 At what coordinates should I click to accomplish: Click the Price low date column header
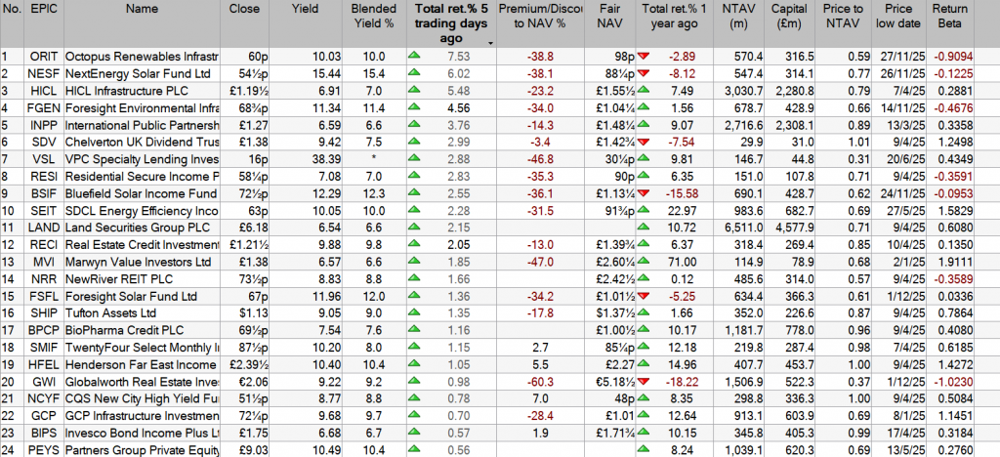click(898, 16)
